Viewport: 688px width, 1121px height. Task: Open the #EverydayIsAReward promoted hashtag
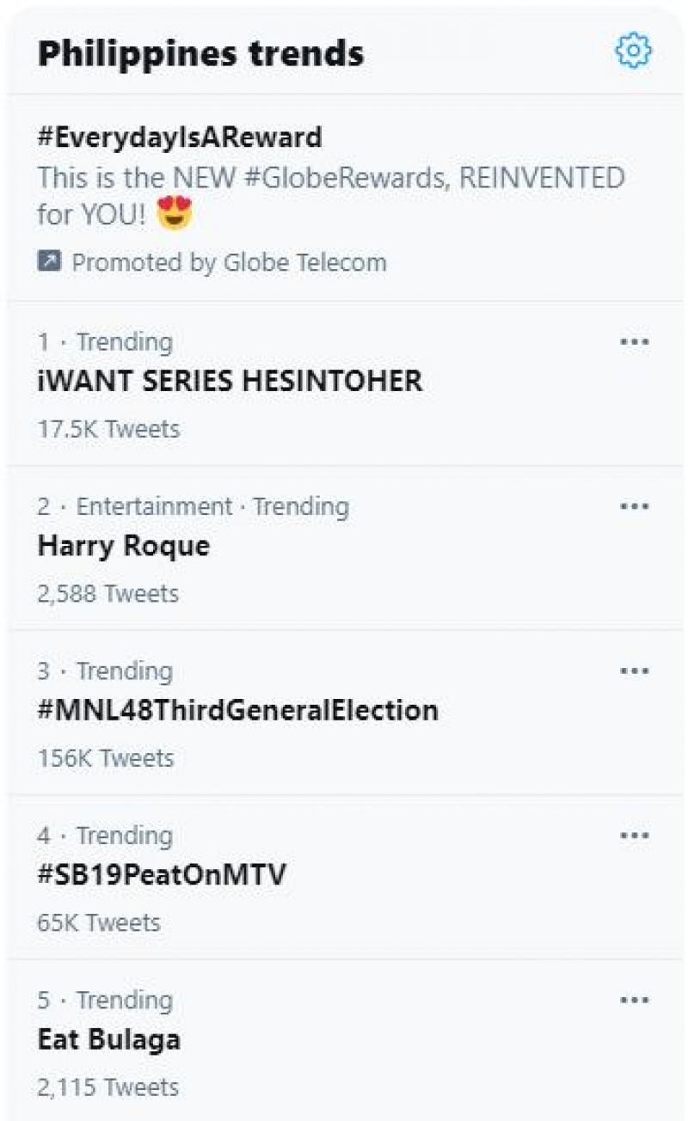click(x=180, y=137)
